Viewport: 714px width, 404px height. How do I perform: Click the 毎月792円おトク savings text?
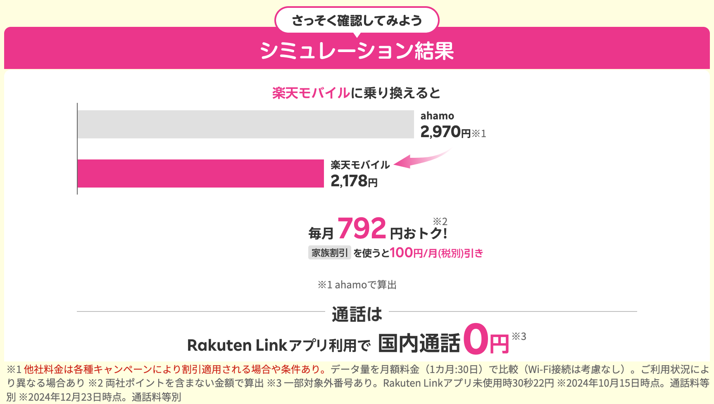pos(378,229)
